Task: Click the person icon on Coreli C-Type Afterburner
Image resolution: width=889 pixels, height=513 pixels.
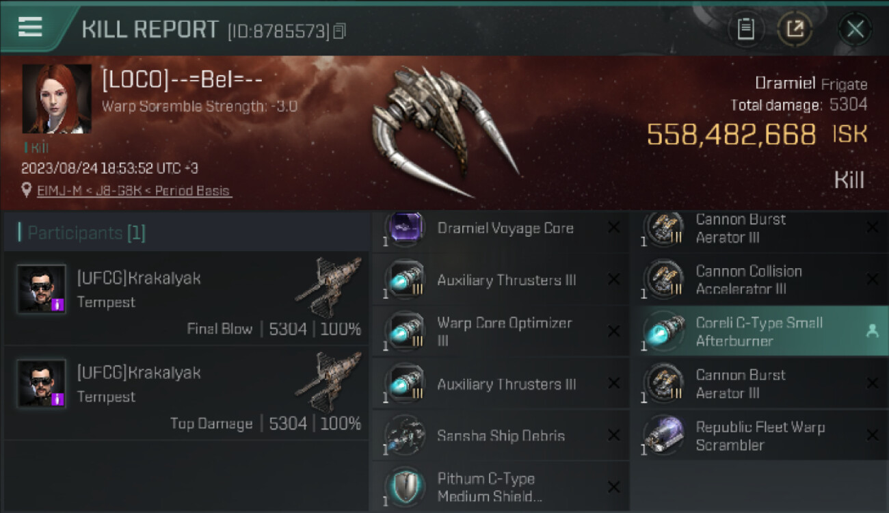Action: pos(872,331)
